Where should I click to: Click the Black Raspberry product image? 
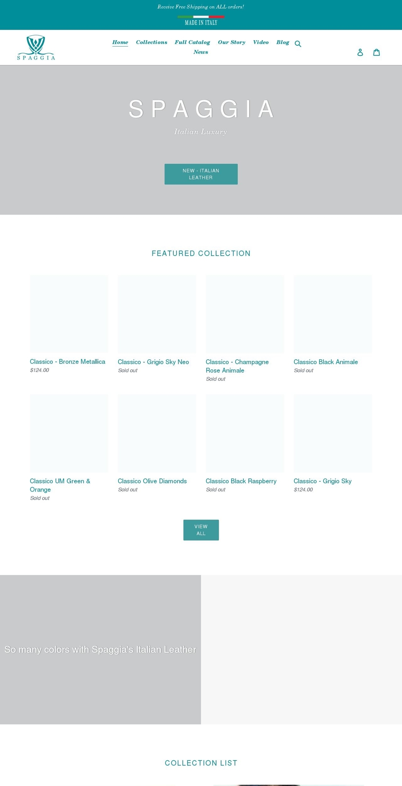pyautogui.click(x=245, y=433)
